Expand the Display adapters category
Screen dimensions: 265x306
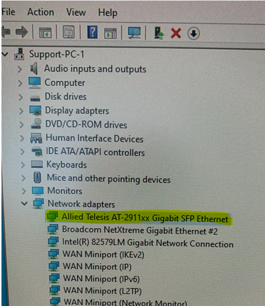[x=21, y=111]
